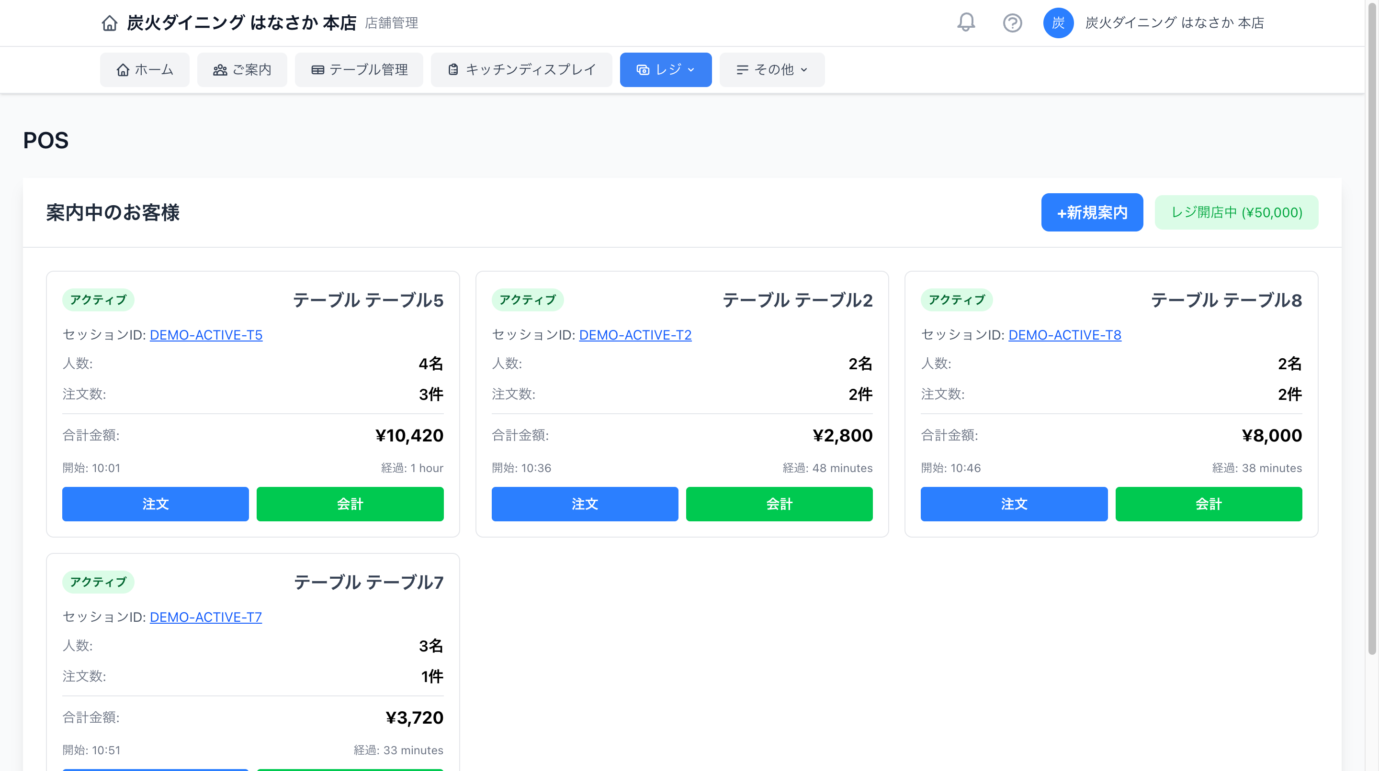This screenshot has height=771, width=1379.
Task: Click the 3件 order count value
Action: [x=431, y=394]
